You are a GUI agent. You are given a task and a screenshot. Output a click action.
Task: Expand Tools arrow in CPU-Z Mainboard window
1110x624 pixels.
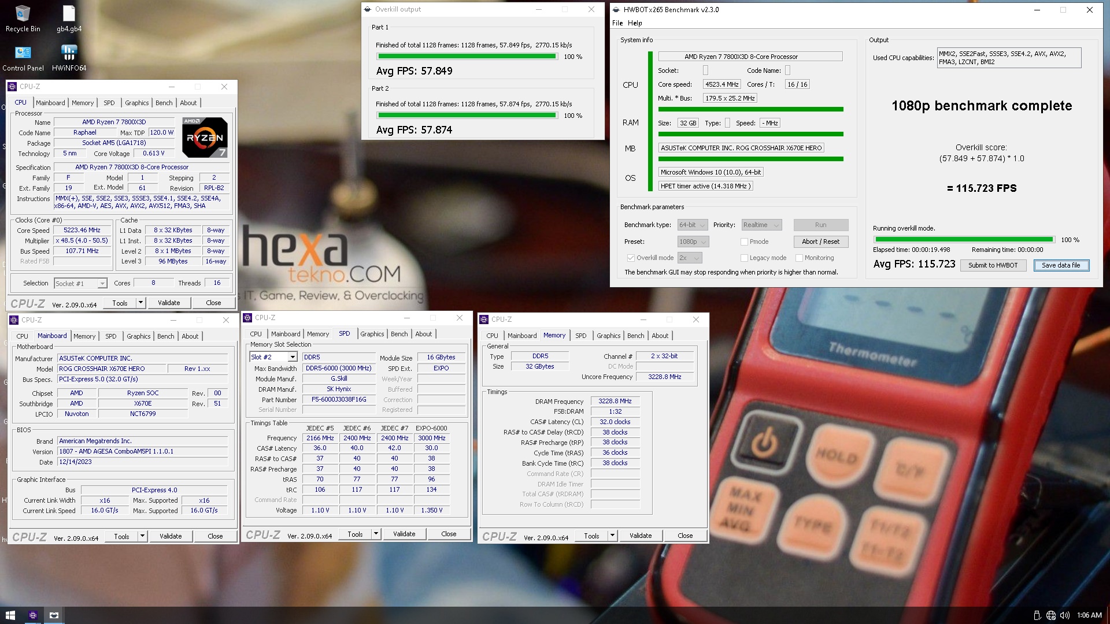[142, 536]
